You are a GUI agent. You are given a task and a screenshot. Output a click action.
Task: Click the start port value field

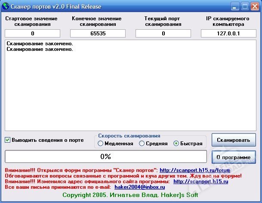(33, 34)
